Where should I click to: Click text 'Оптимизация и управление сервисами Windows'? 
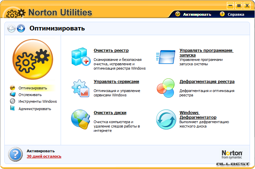click(x=117, y=93)
